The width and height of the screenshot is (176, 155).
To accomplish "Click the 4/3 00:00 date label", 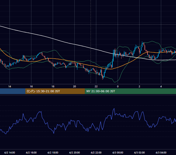I will point(118,152).
